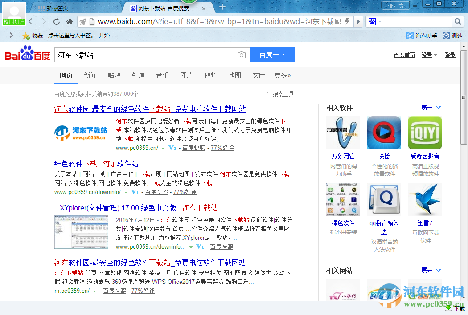
Task: Select the 图片 search tab
Action: coord(186,75)
